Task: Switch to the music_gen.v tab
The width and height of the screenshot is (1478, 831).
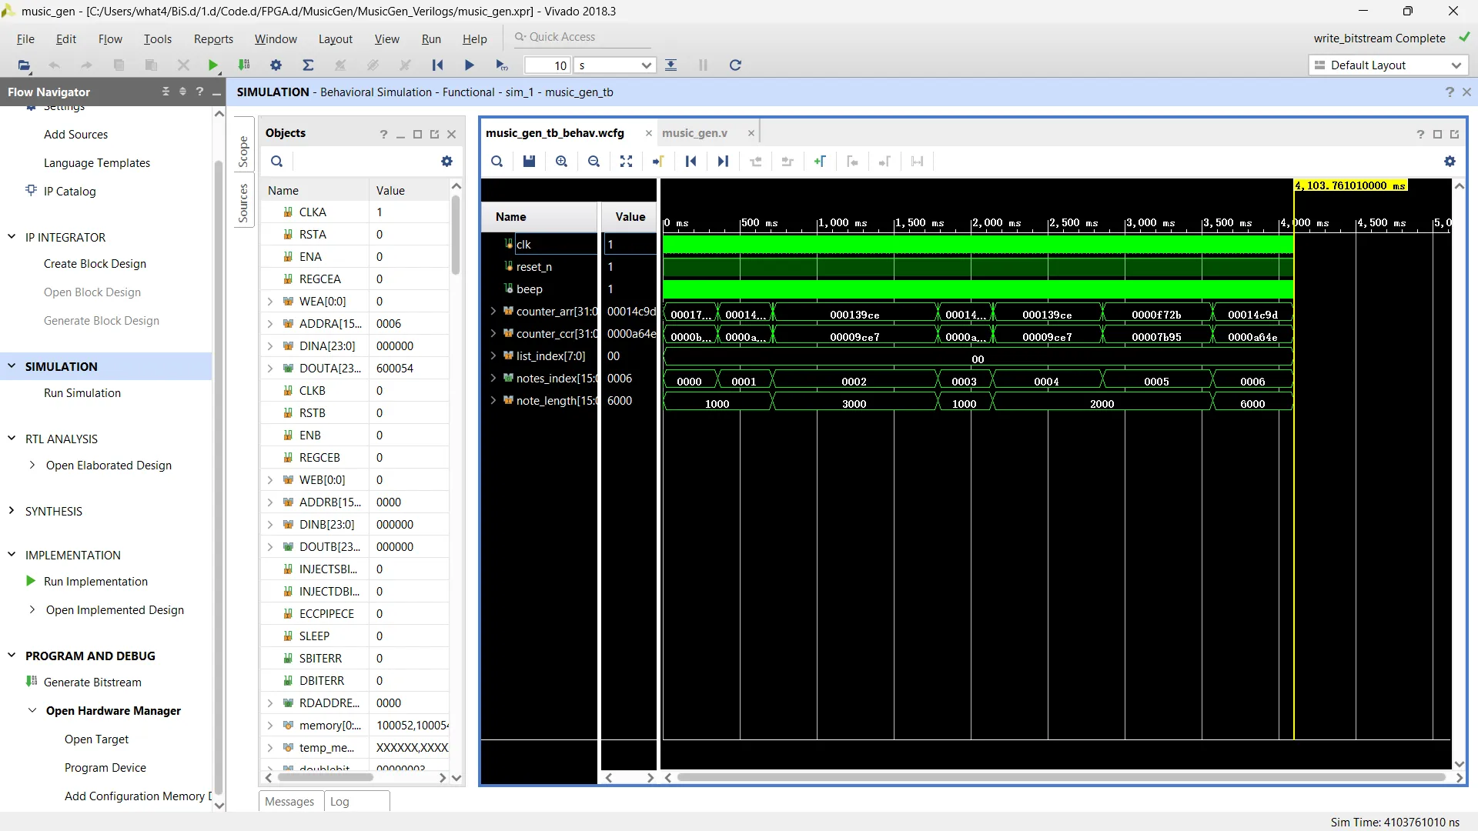Action: pyautogui.click(x=694, y=133)
